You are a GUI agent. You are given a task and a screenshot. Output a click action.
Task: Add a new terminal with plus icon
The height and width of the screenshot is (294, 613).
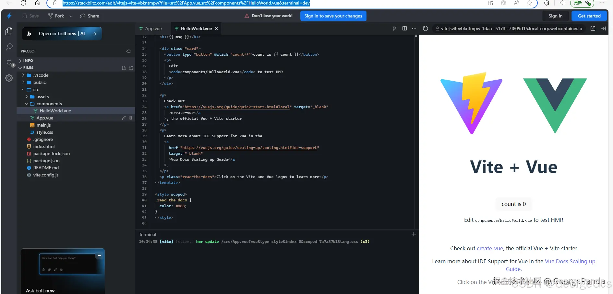tap(414, 234)
